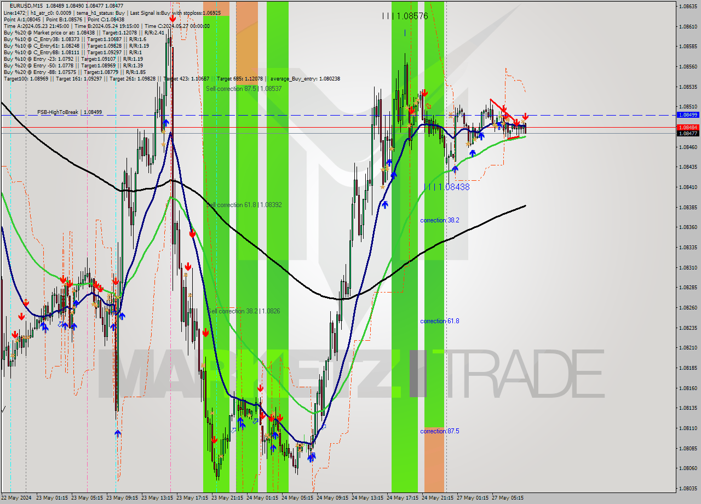Click the '23 May 09:15' time label
The width and height of the screenshot is (701, 504).
point(122,498)
